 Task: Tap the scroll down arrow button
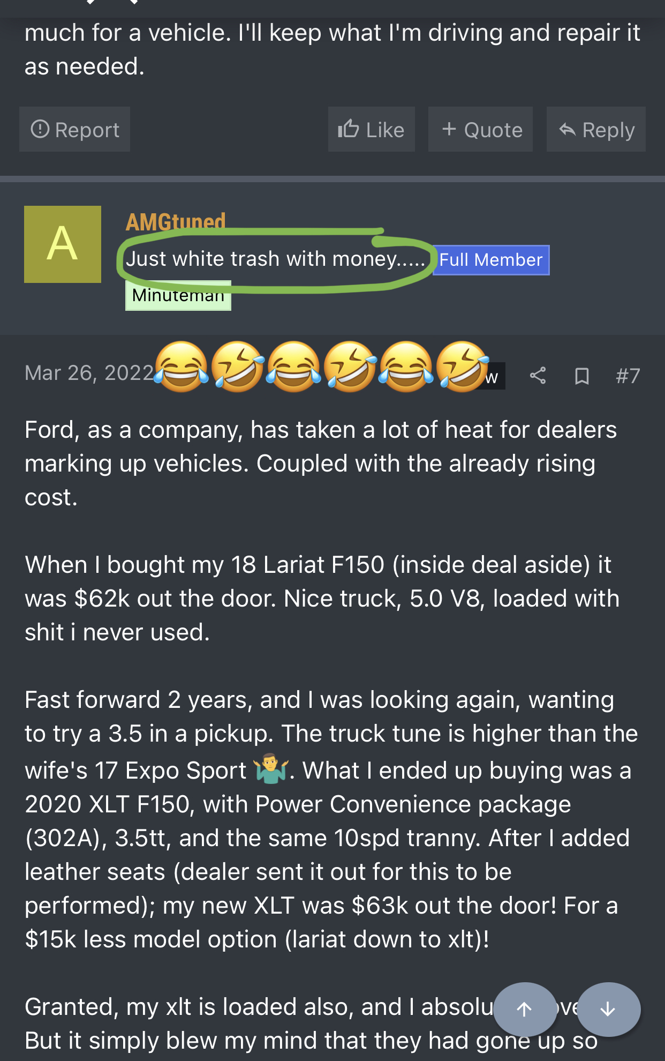[608, 1009]
